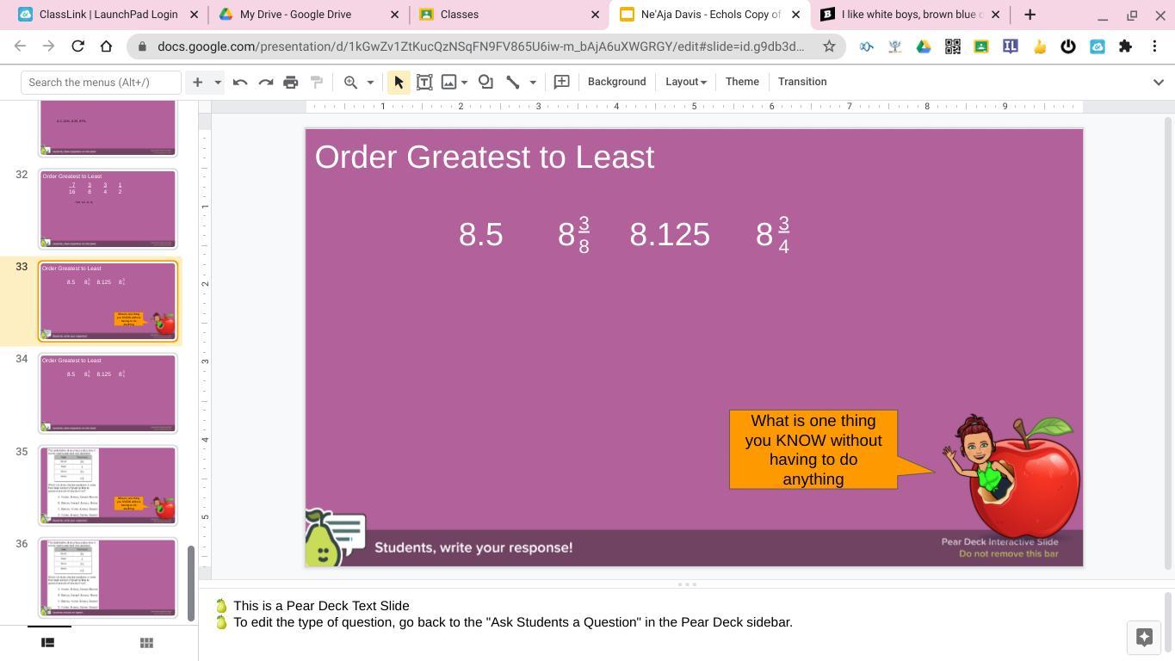This screenshot has width=1175, height=661.
Task: Open Chrome three-dot menu
Action: tap(1154, 46)
